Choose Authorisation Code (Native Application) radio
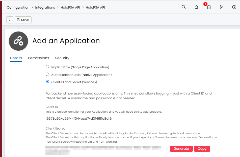The image size is (240, 157). coord(47,75)
